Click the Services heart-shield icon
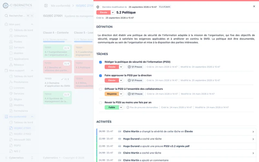Viewport: 259px width, 162px height. 11,94
